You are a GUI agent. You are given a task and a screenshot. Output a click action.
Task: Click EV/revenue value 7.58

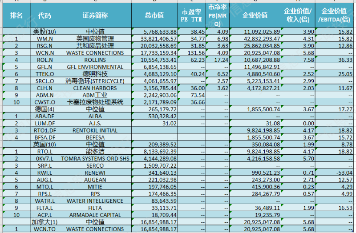point(298,60)
